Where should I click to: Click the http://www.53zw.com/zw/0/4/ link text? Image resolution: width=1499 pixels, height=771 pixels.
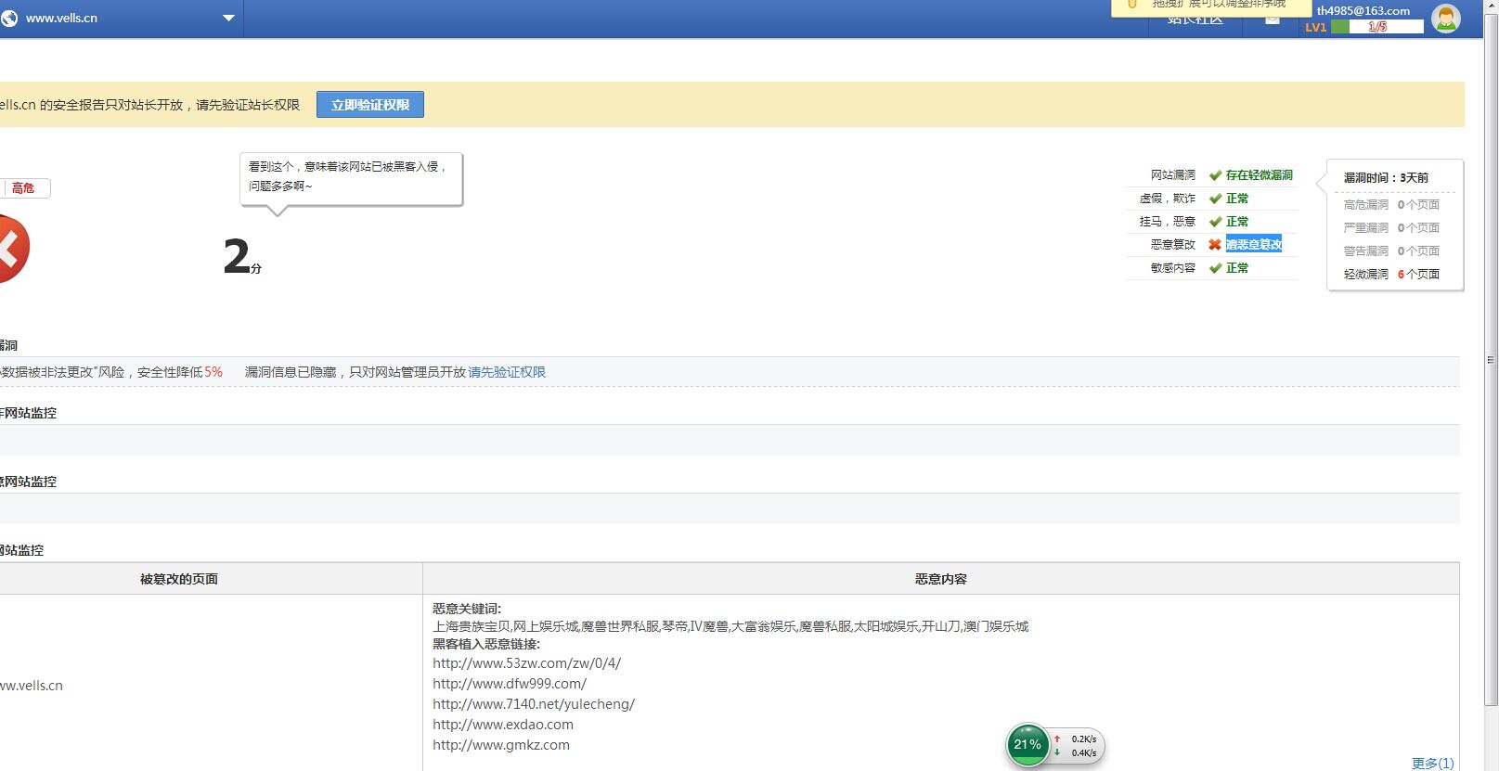coord(526,663)
